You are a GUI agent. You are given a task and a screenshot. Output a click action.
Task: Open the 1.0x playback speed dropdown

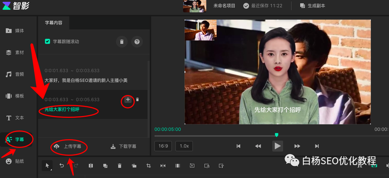coord(184,146)
